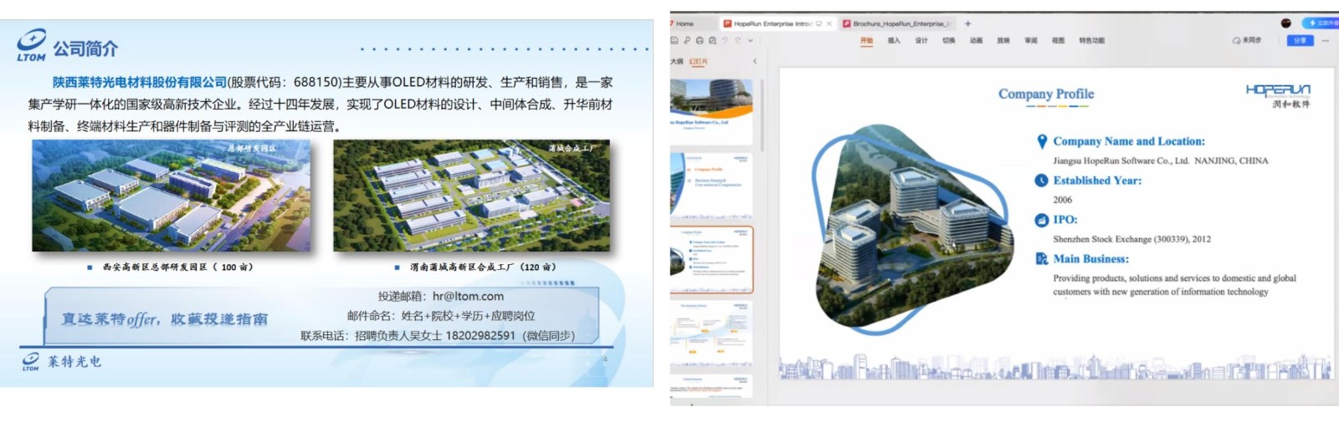This screenshot has width=1339, height=427.
Task: Click the print icon in quick toolbar
Action: click(700, 40)
